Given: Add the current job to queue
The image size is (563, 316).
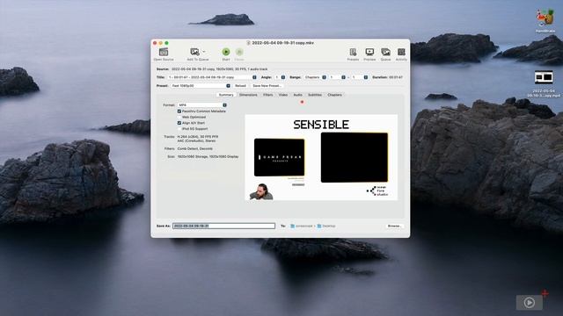Looking at the screenshot, I should [194, 53].
